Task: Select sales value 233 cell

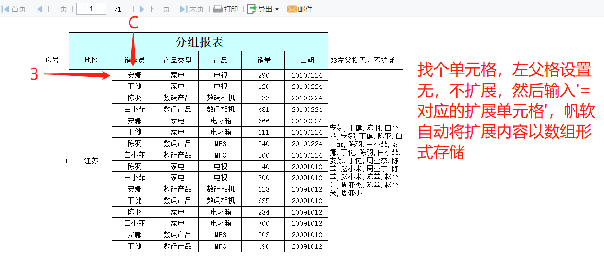Action: point(263,98)
